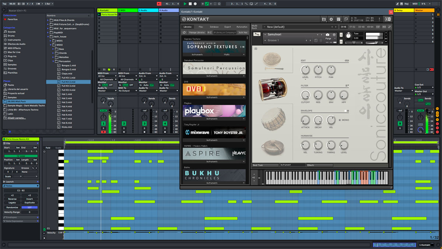Toggle the track 3 Audio activator button
This screenshot has width=442, height=249.
point(144,123)
